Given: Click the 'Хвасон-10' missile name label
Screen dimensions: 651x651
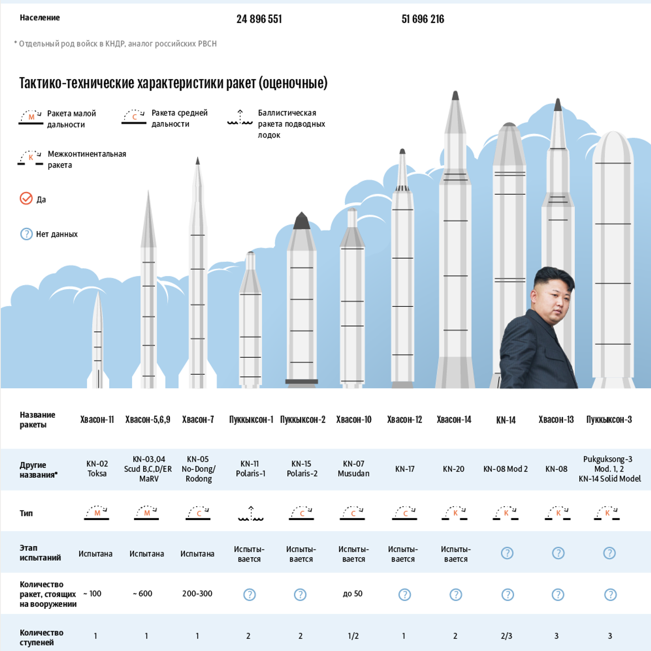Looking at the screenshot, I should point(354,420).
